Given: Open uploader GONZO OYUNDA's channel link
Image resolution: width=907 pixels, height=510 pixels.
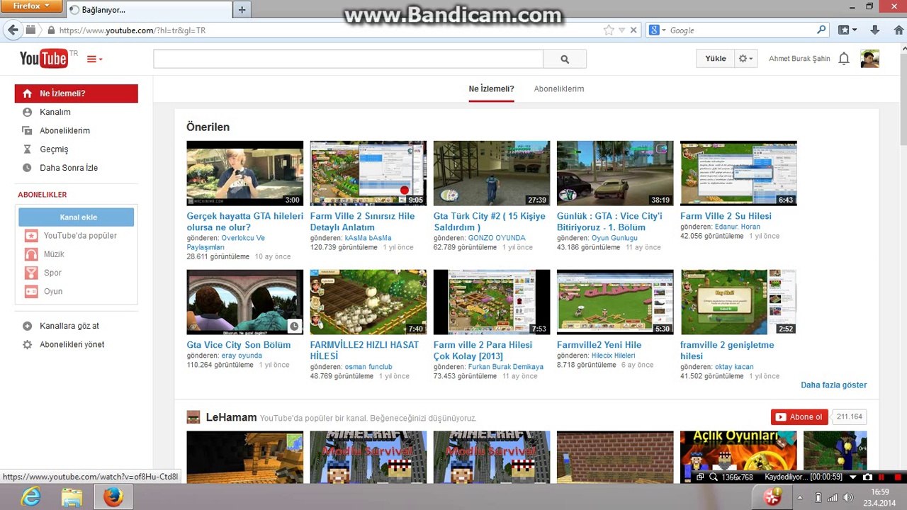Looking at the screenshot, I should pyautogui.click(x=497, y=238).
